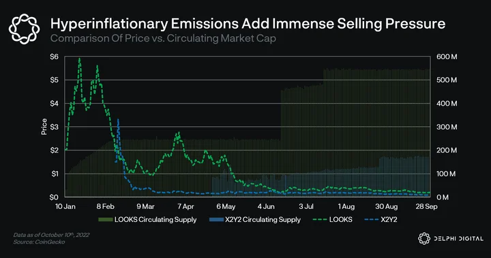Click the Delphi Digital logo icon bottom-right
Viewport: 491px width, 258px height.
(424, 238)
